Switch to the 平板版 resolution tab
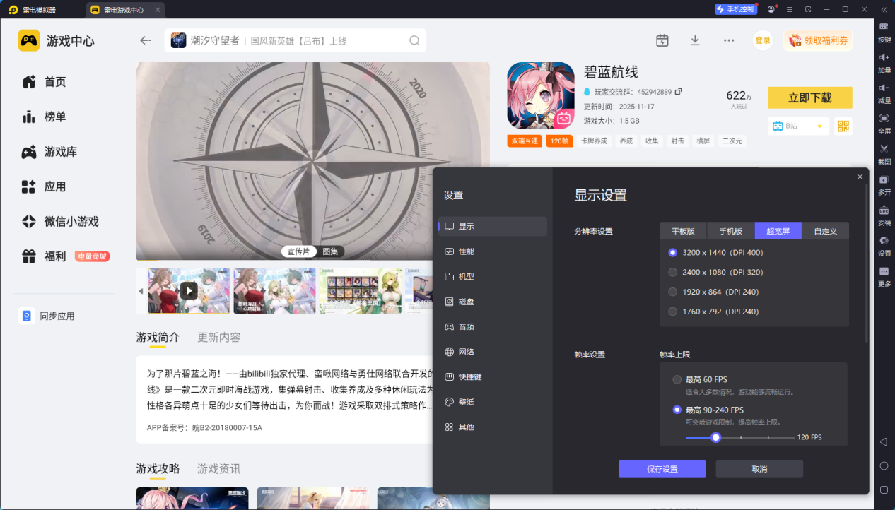 (683, 231)
